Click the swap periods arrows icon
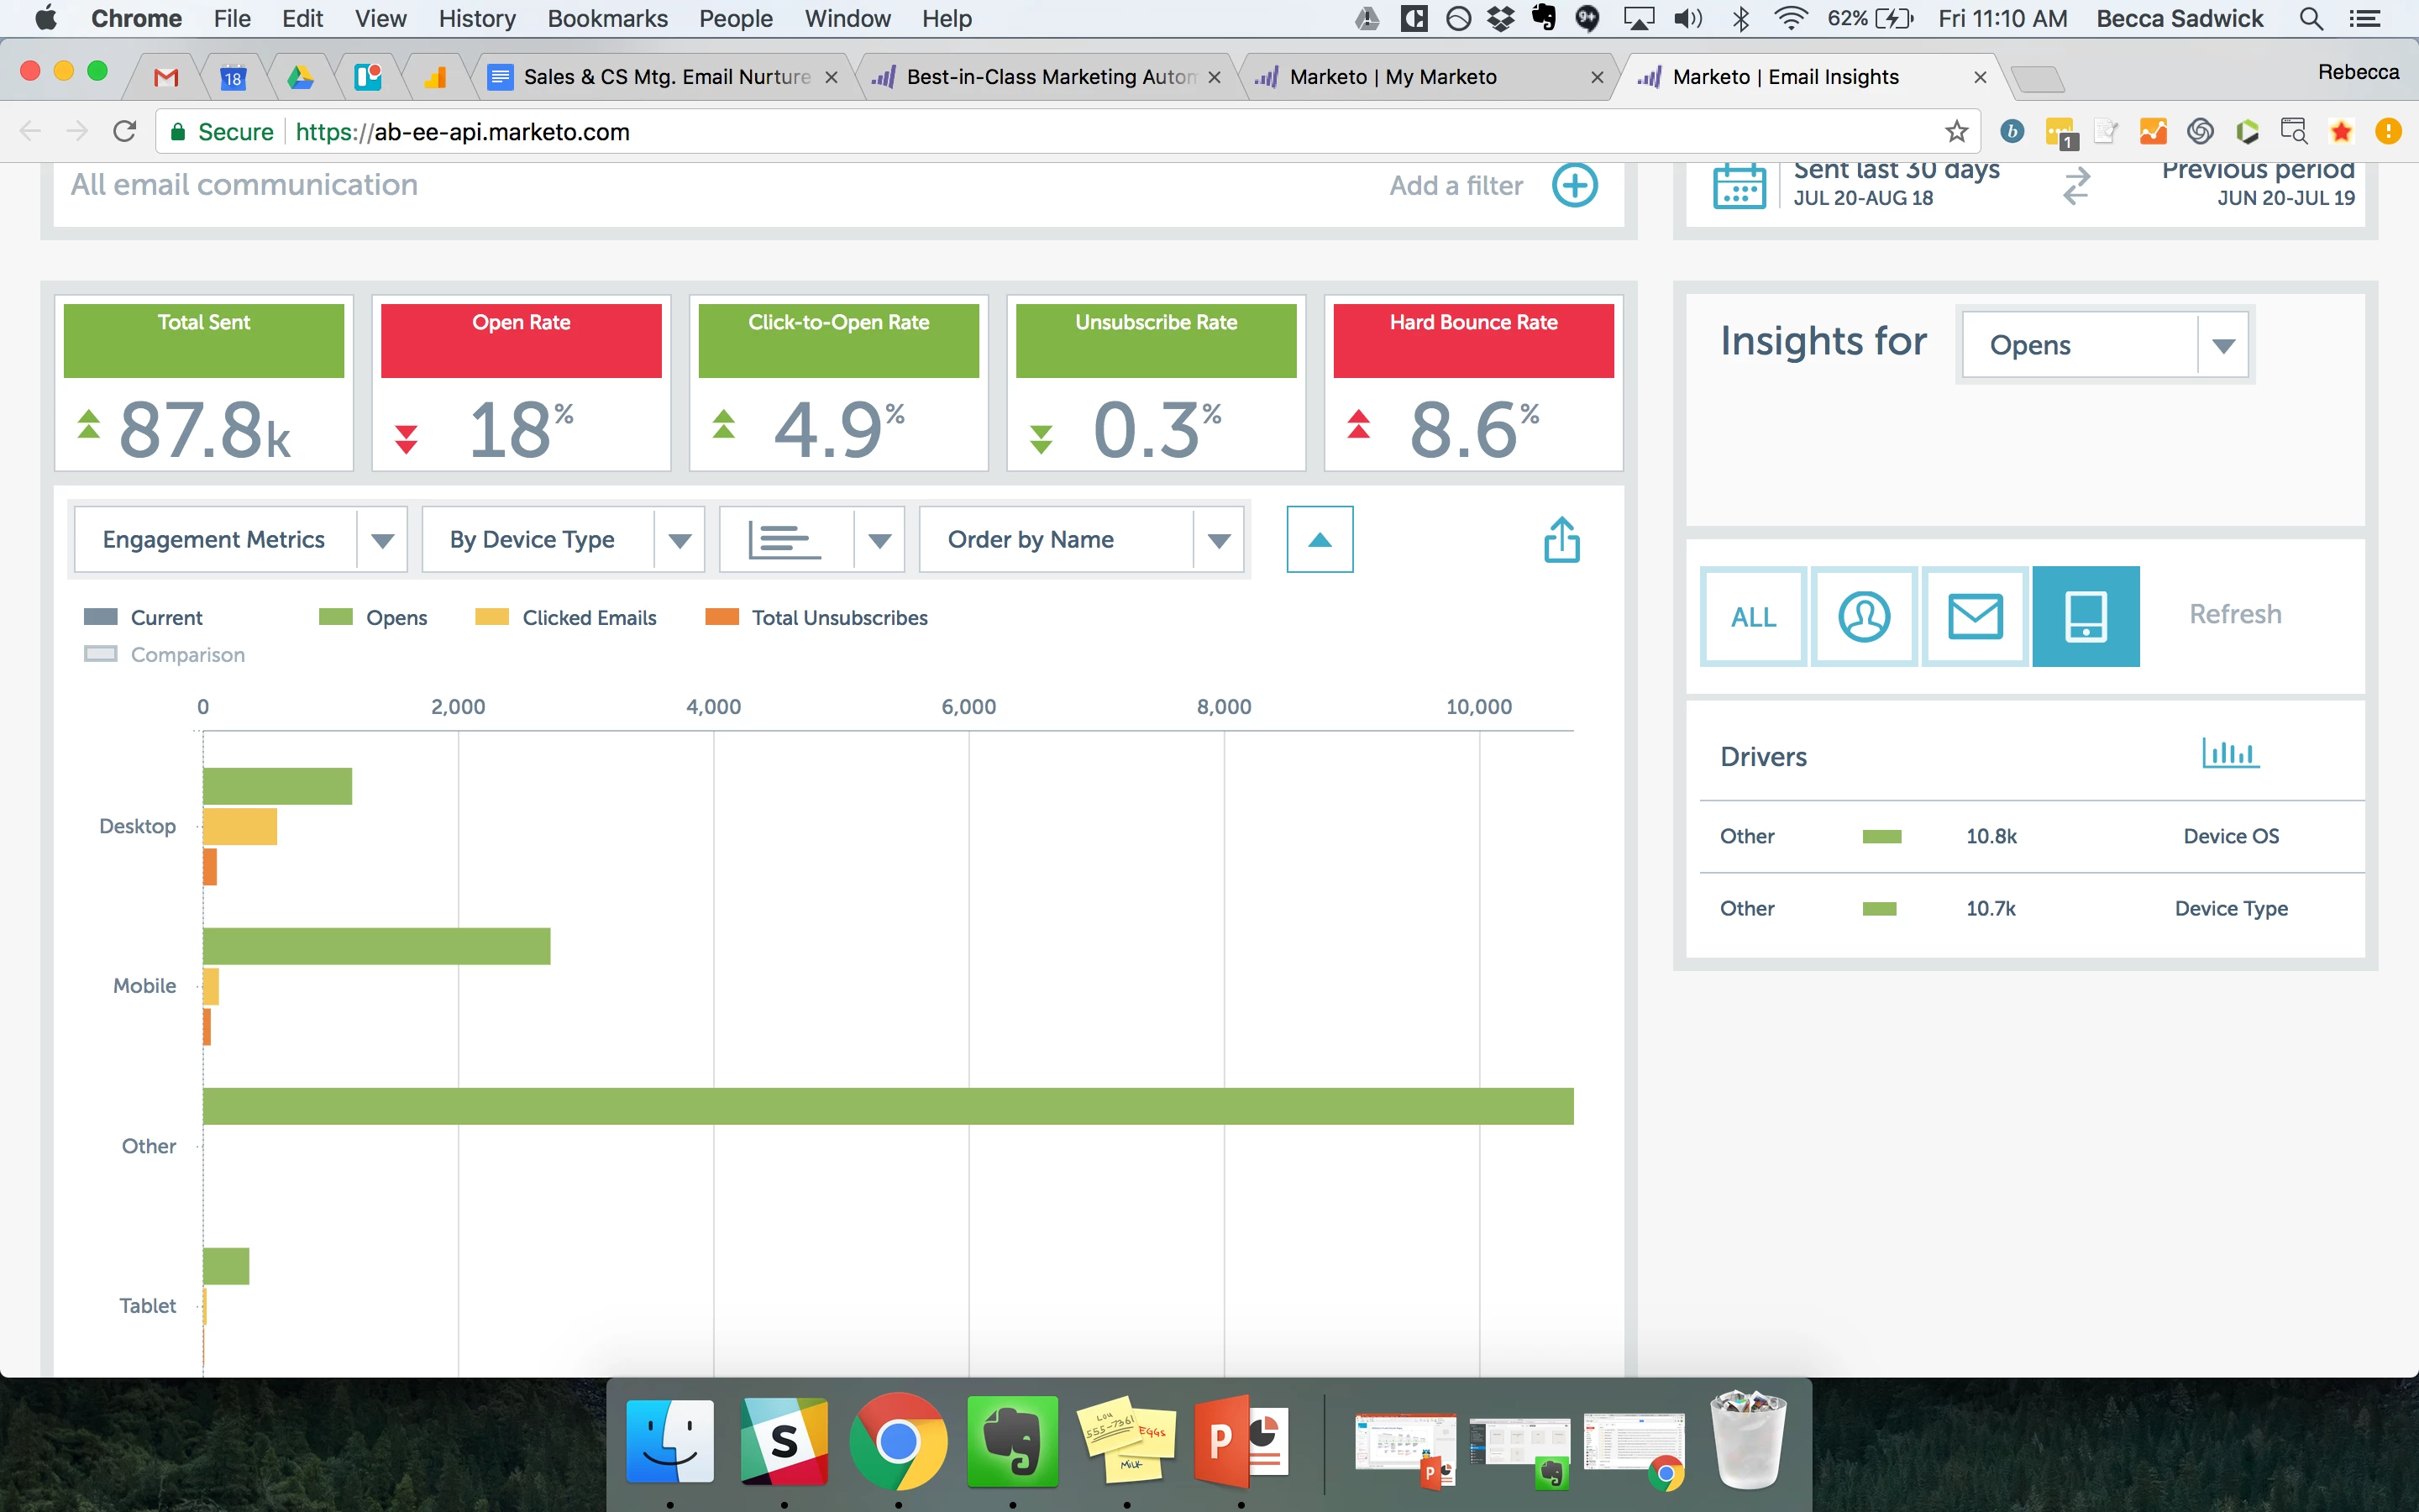Image resolution: width=2419 pixels, height=1512 pixels. click(2076, 186)
